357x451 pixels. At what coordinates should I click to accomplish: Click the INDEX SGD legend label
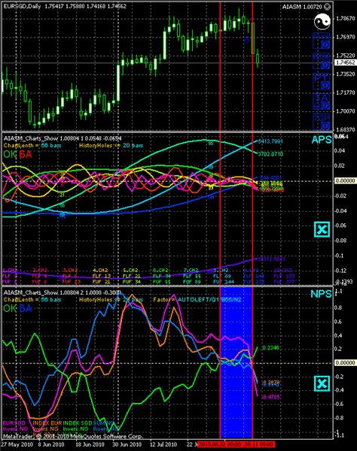[x=78, y=423]
